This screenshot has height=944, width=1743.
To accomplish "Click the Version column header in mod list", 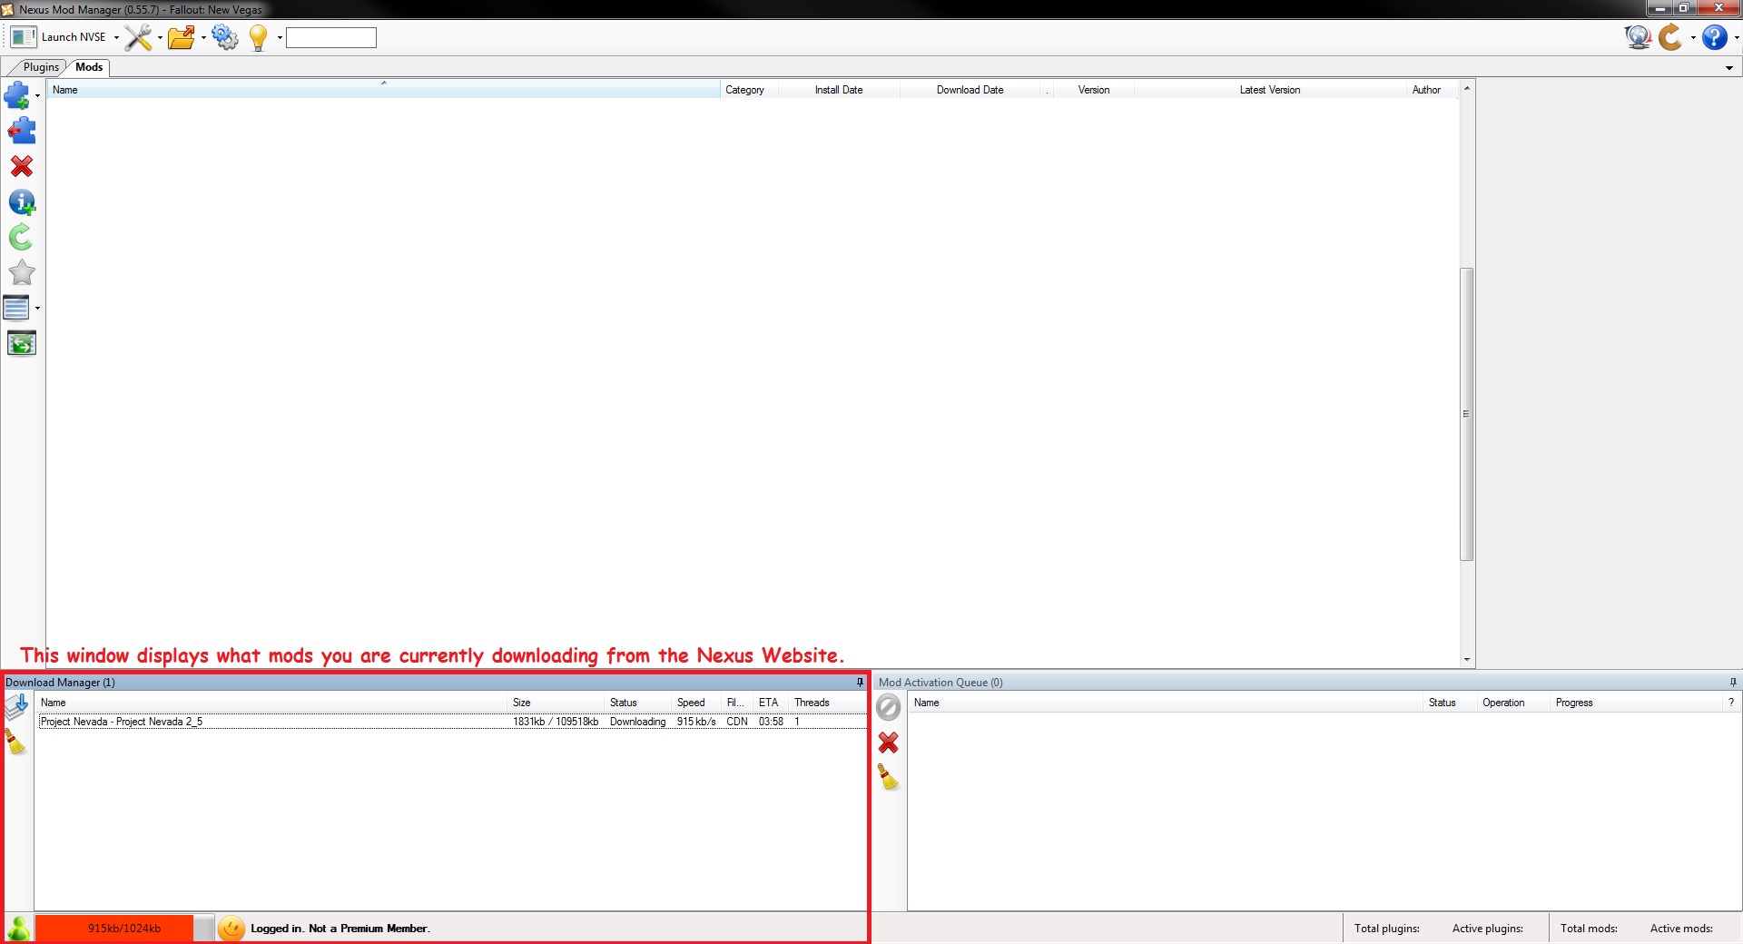I will (1094, 90).
